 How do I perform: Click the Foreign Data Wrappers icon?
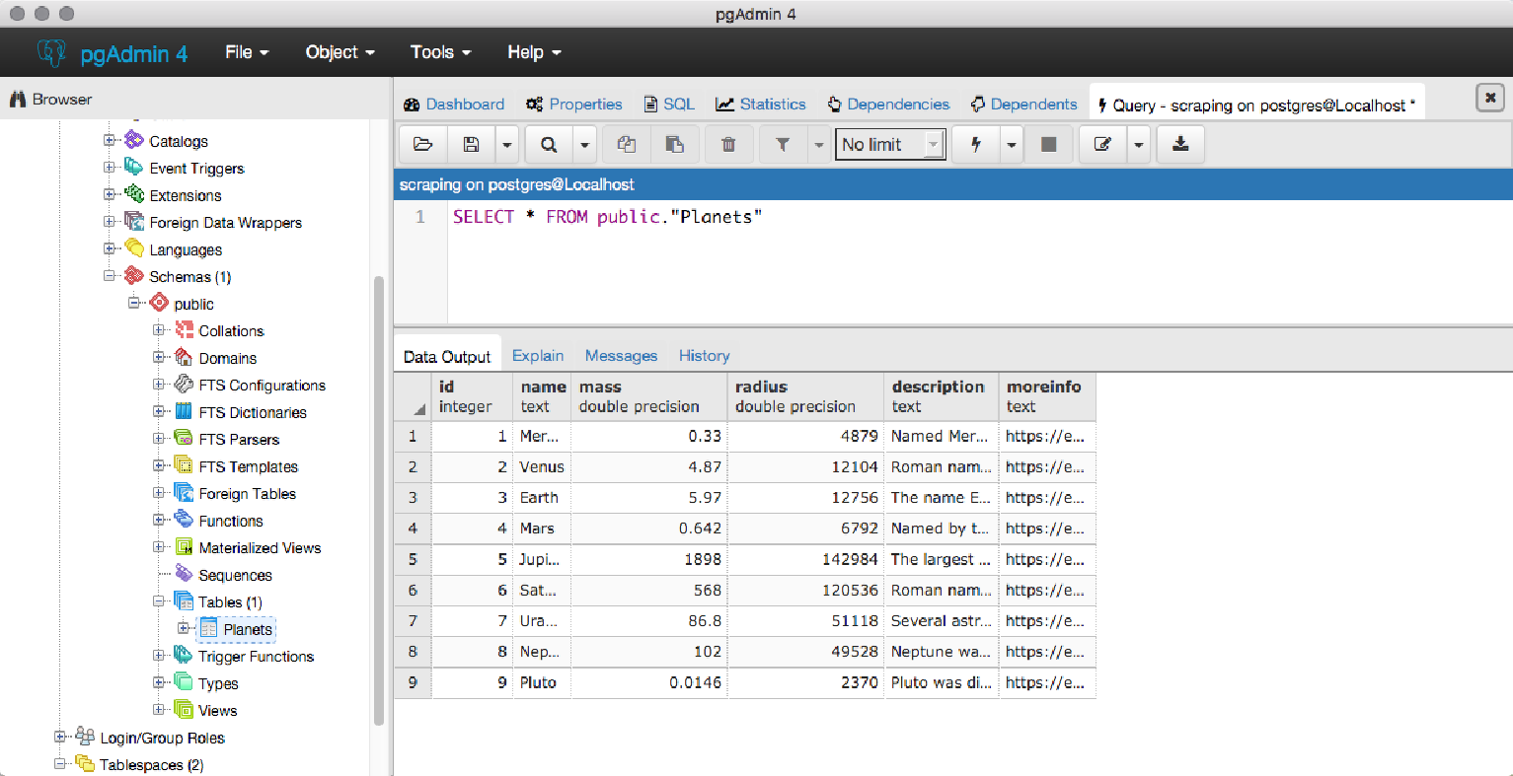pyautogui.click(x=134, y=222)
